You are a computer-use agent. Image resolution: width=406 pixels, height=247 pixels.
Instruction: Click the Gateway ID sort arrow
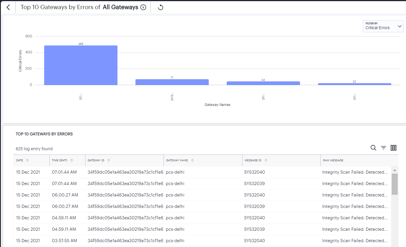coord(109,160)
